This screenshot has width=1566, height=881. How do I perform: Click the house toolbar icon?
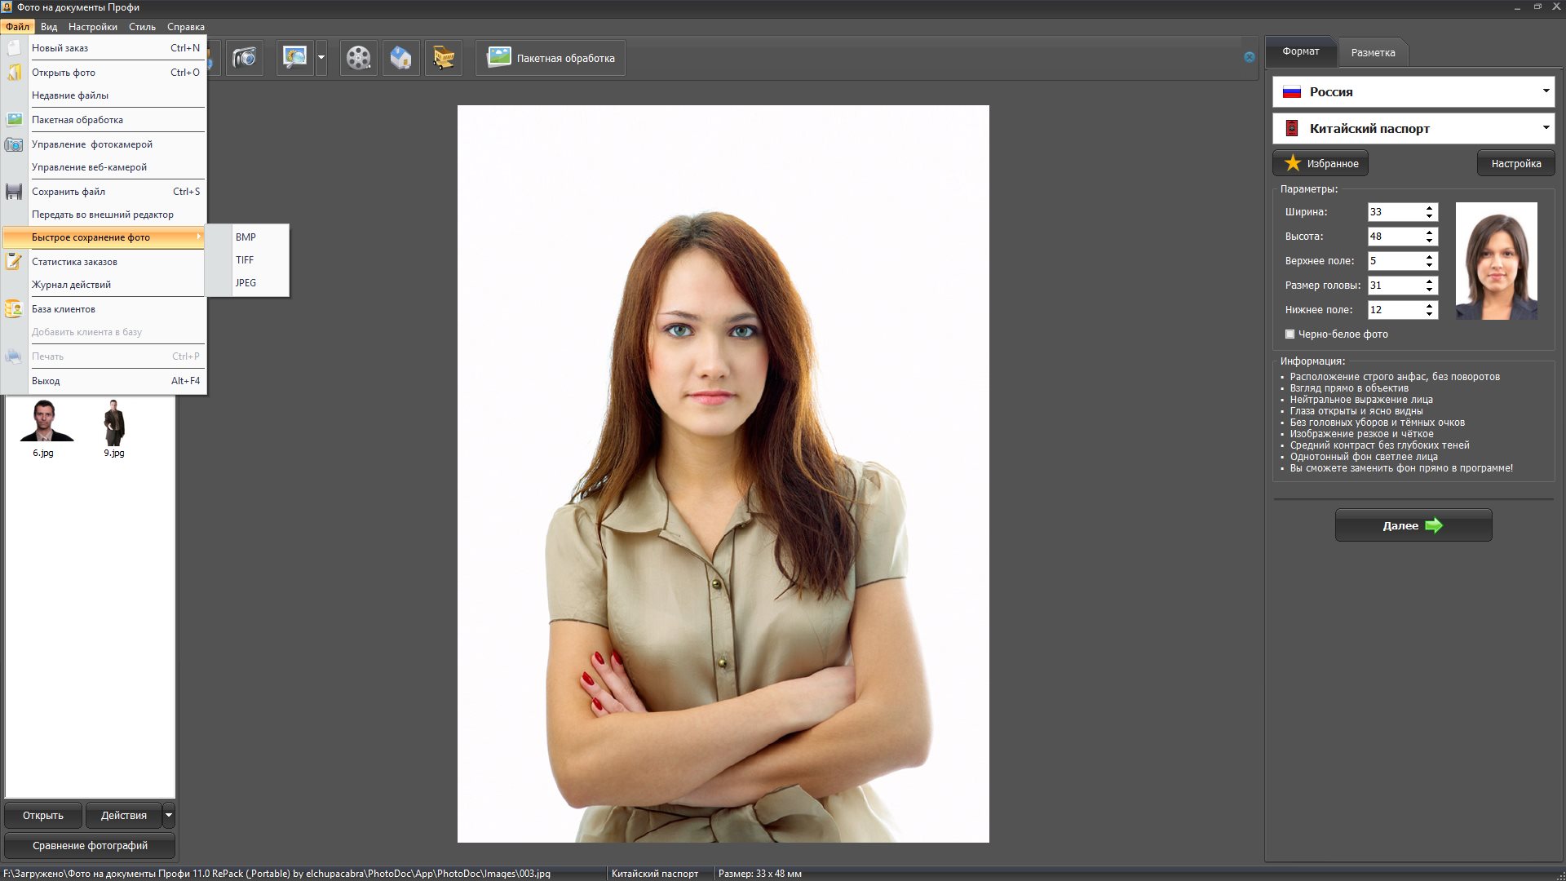pyautogui.click(x=400, y=58)
